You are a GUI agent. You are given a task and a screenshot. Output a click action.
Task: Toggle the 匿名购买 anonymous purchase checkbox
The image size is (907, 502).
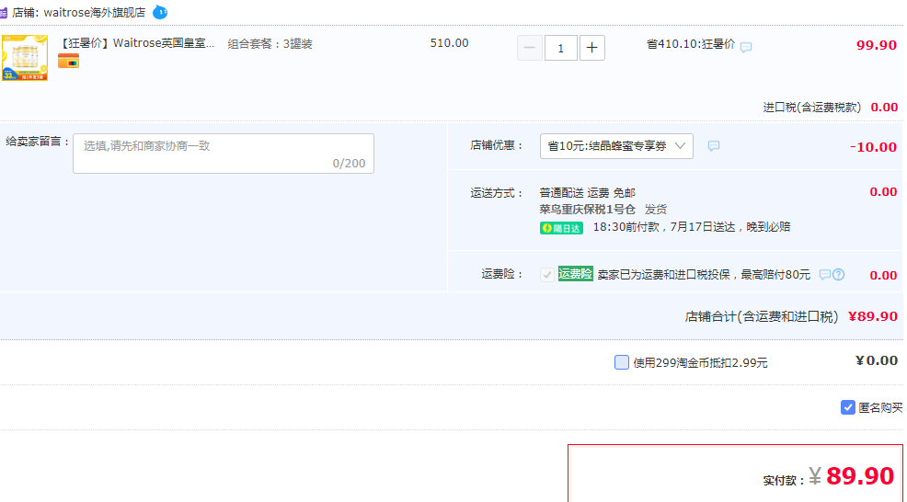(x=847, y=407)
